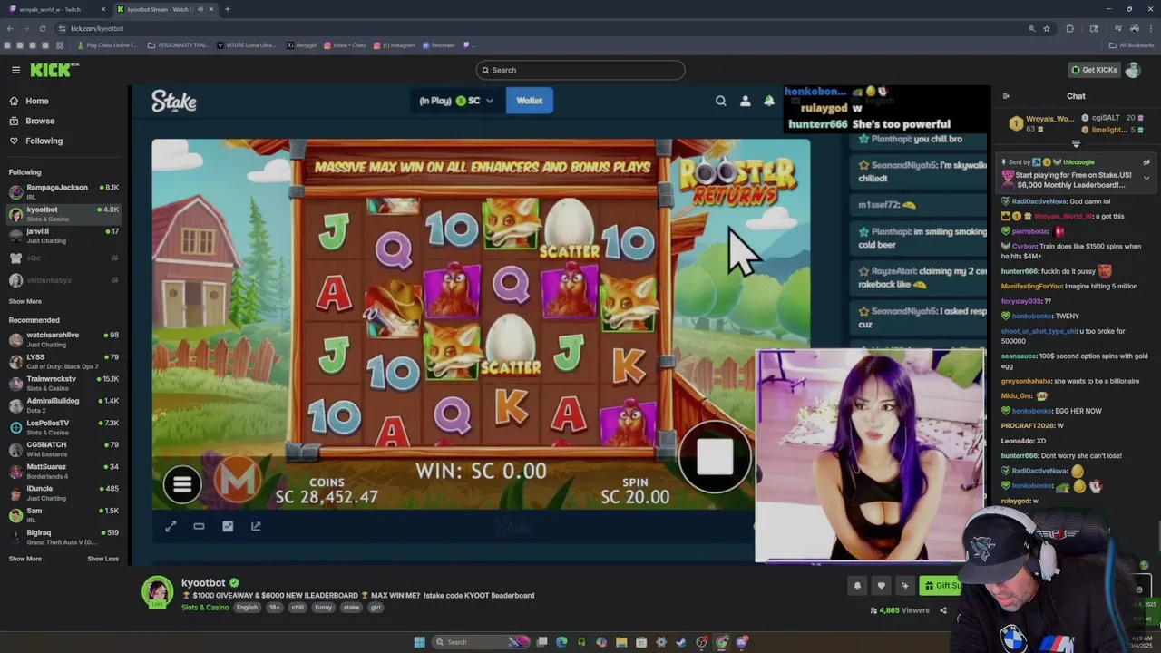
Task: Expand the gift leaderboard chevron
Action: 1077,144
